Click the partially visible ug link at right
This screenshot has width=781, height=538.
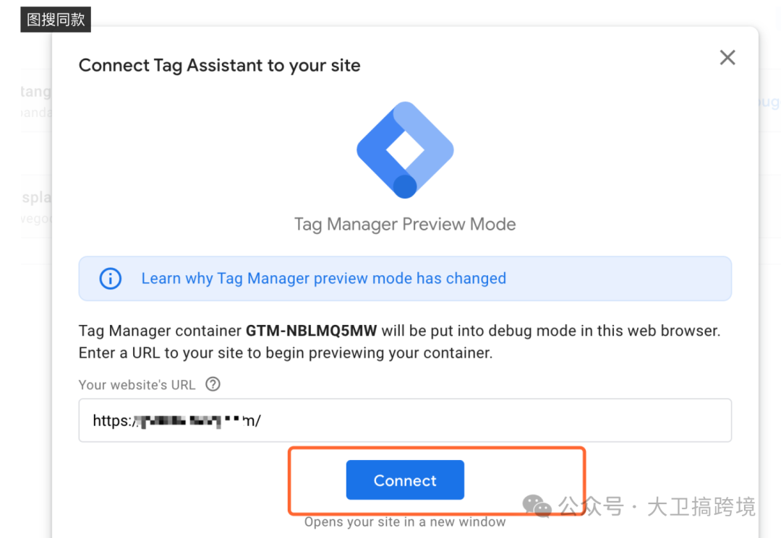pyautogui.click(x=769, y=101)
